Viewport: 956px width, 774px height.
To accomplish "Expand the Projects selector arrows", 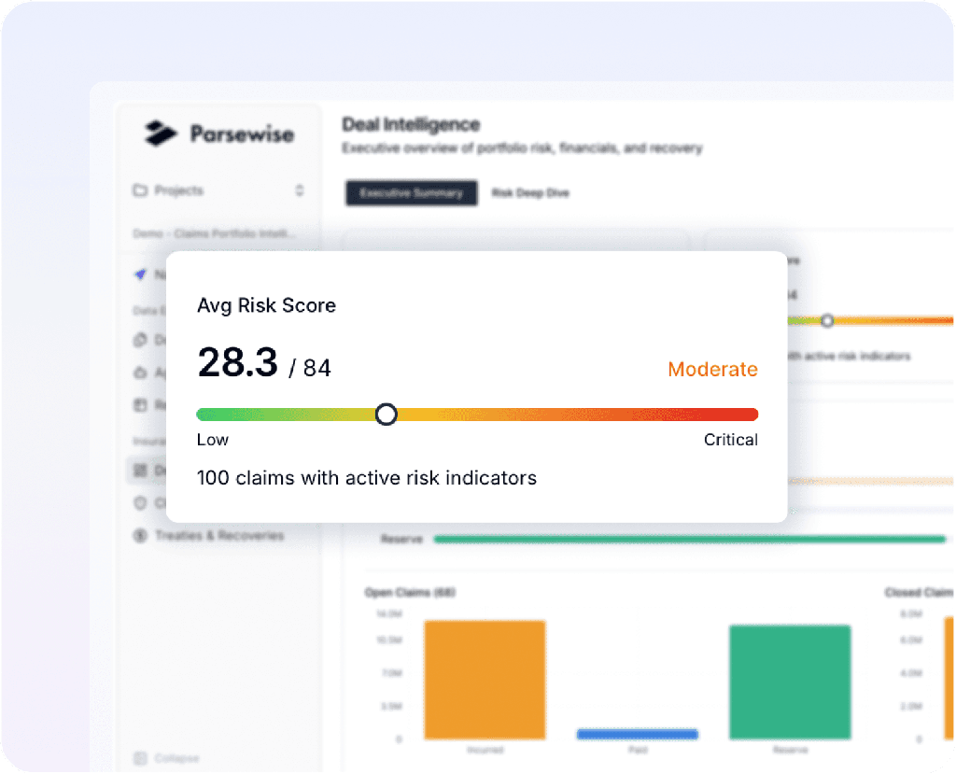I will click(300, 190).
